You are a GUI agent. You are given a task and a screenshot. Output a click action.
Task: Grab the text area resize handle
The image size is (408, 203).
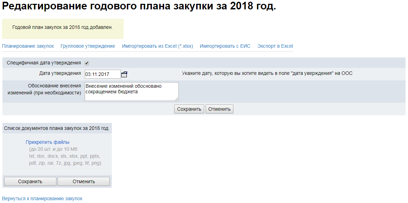pos(177,99)
